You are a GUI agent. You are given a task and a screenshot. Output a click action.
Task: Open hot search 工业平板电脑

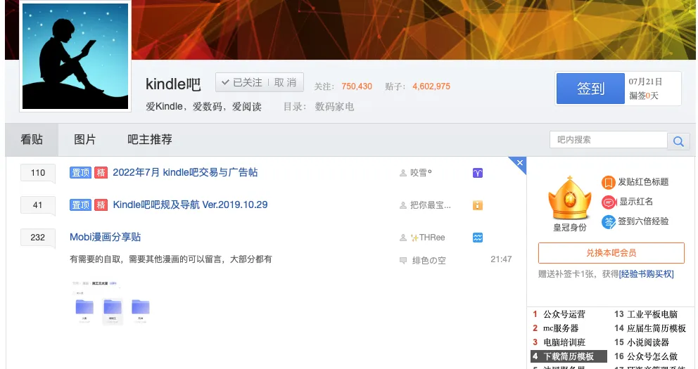click(652, 314)
